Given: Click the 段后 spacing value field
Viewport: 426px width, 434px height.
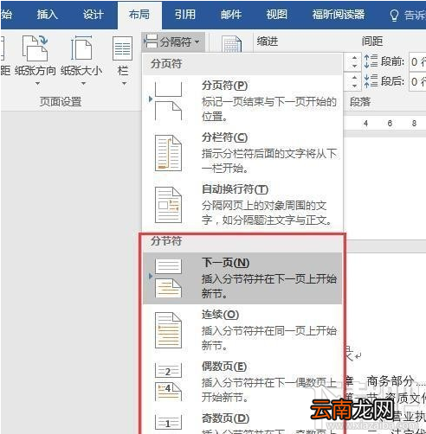Looking at the screenshot, I should pyautogui.click(x=417, y=81).
